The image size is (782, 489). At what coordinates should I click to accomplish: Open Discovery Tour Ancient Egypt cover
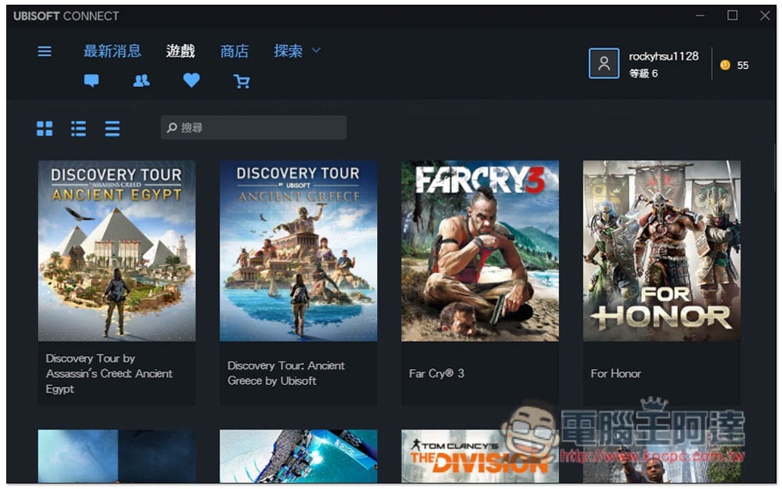coord(117,250)
